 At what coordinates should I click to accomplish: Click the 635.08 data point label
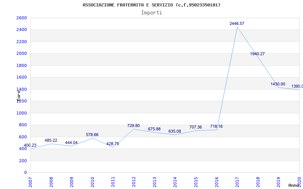tap(175, 131)
